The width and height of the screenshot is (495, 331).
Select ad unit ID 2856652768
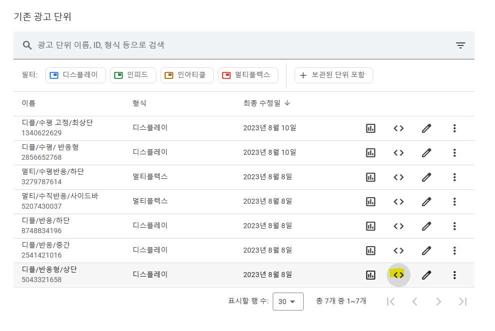click(41, 157)
